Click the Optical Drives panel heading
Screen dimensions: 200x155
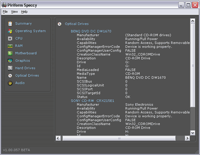pyautogui.click(x=77, y=24)
